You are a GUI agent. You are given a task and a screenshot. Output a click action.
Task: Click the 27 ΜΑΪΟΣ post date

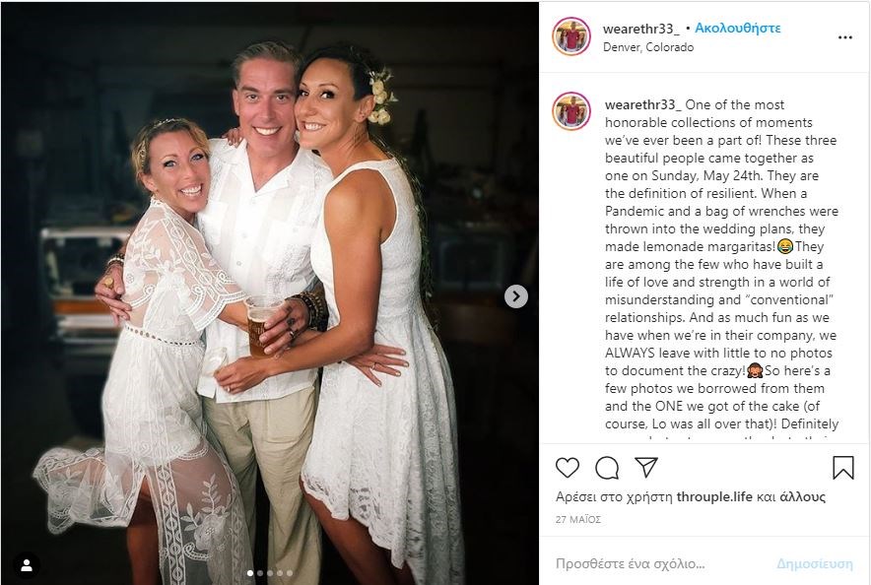(x=578, y=519)
